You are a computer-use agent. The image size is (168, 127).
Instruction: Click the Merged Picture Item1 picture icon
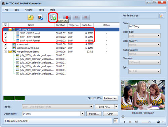pos(14,51)
